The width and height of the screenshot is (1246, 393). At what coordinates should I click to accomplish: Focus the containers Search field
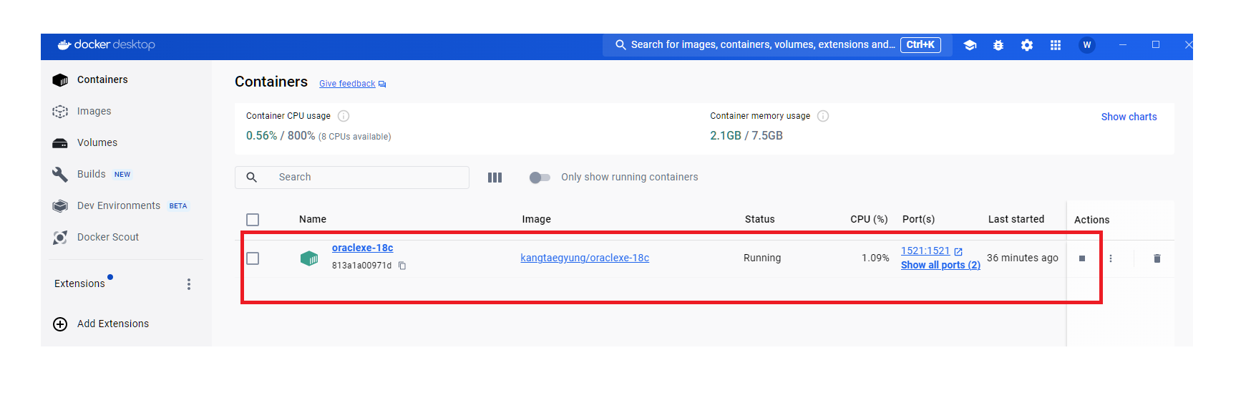[x=352, y=178]
